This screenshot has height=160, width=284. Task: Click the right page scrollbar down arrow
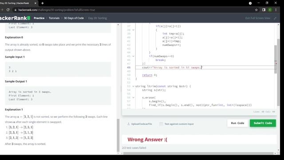point(278,150)
